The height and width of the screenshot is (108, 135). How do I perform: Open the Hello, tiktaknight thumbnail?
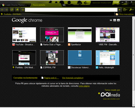107,58
